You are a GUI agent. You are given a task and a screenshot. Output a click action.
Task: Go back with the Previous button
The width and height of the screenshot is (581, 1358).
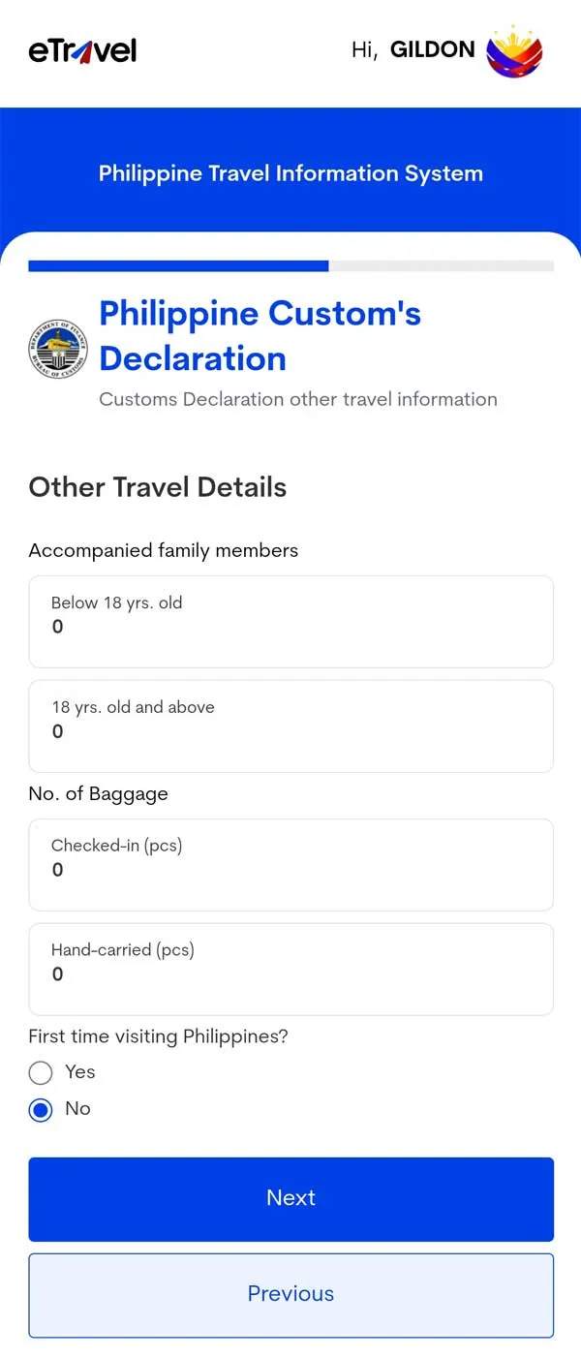pyautogui.click(x=290, y=1294)
